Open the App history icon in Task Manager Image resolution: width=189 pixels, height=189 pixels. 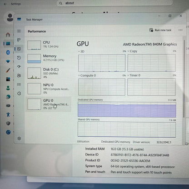pos(19,58)
